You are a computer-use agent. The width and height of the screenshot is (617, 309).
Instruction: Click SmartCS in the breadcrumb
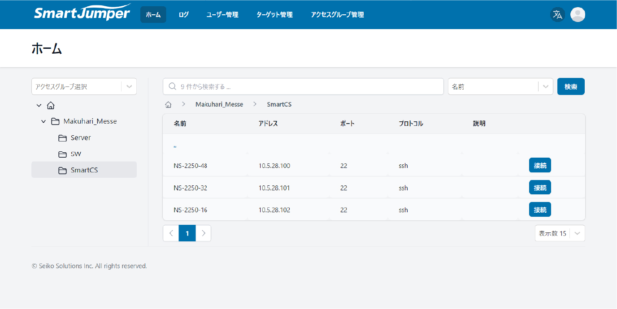[279, 104]
